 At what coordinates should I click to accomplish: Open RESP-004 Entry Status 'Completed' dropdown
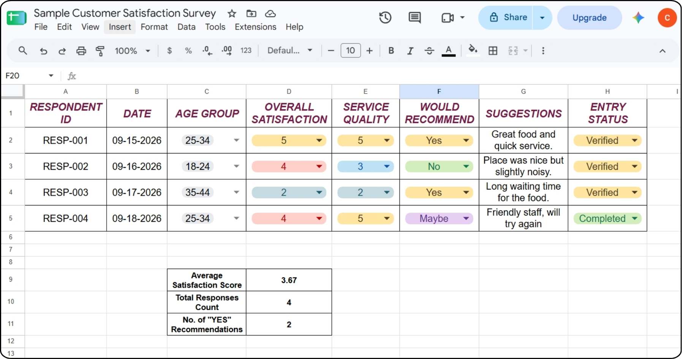click(635, 219)
